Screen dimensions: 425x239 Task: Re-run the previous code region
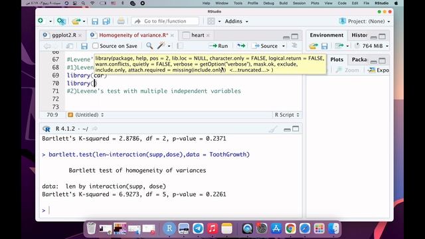pos(241,46)
